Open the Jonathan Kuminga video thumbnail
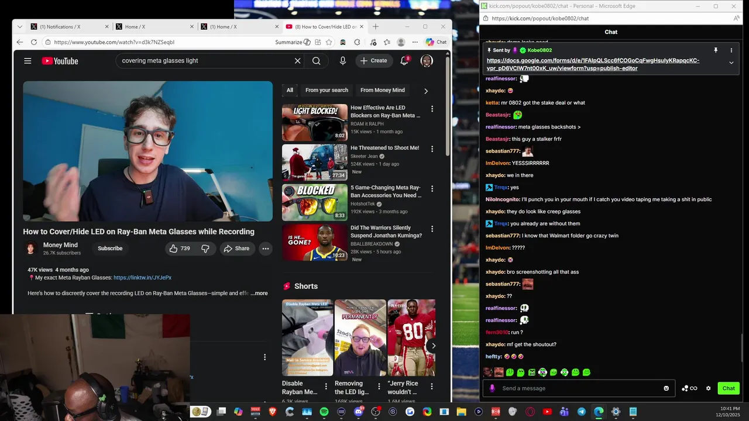The width and height of the screenshot is (749, 421). point(315,242)
